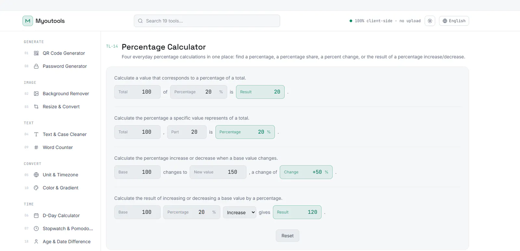This screenshot has height=251, width=520.
Task: Click the Unit & Timezone globe icon
Action: coord(36,175)
